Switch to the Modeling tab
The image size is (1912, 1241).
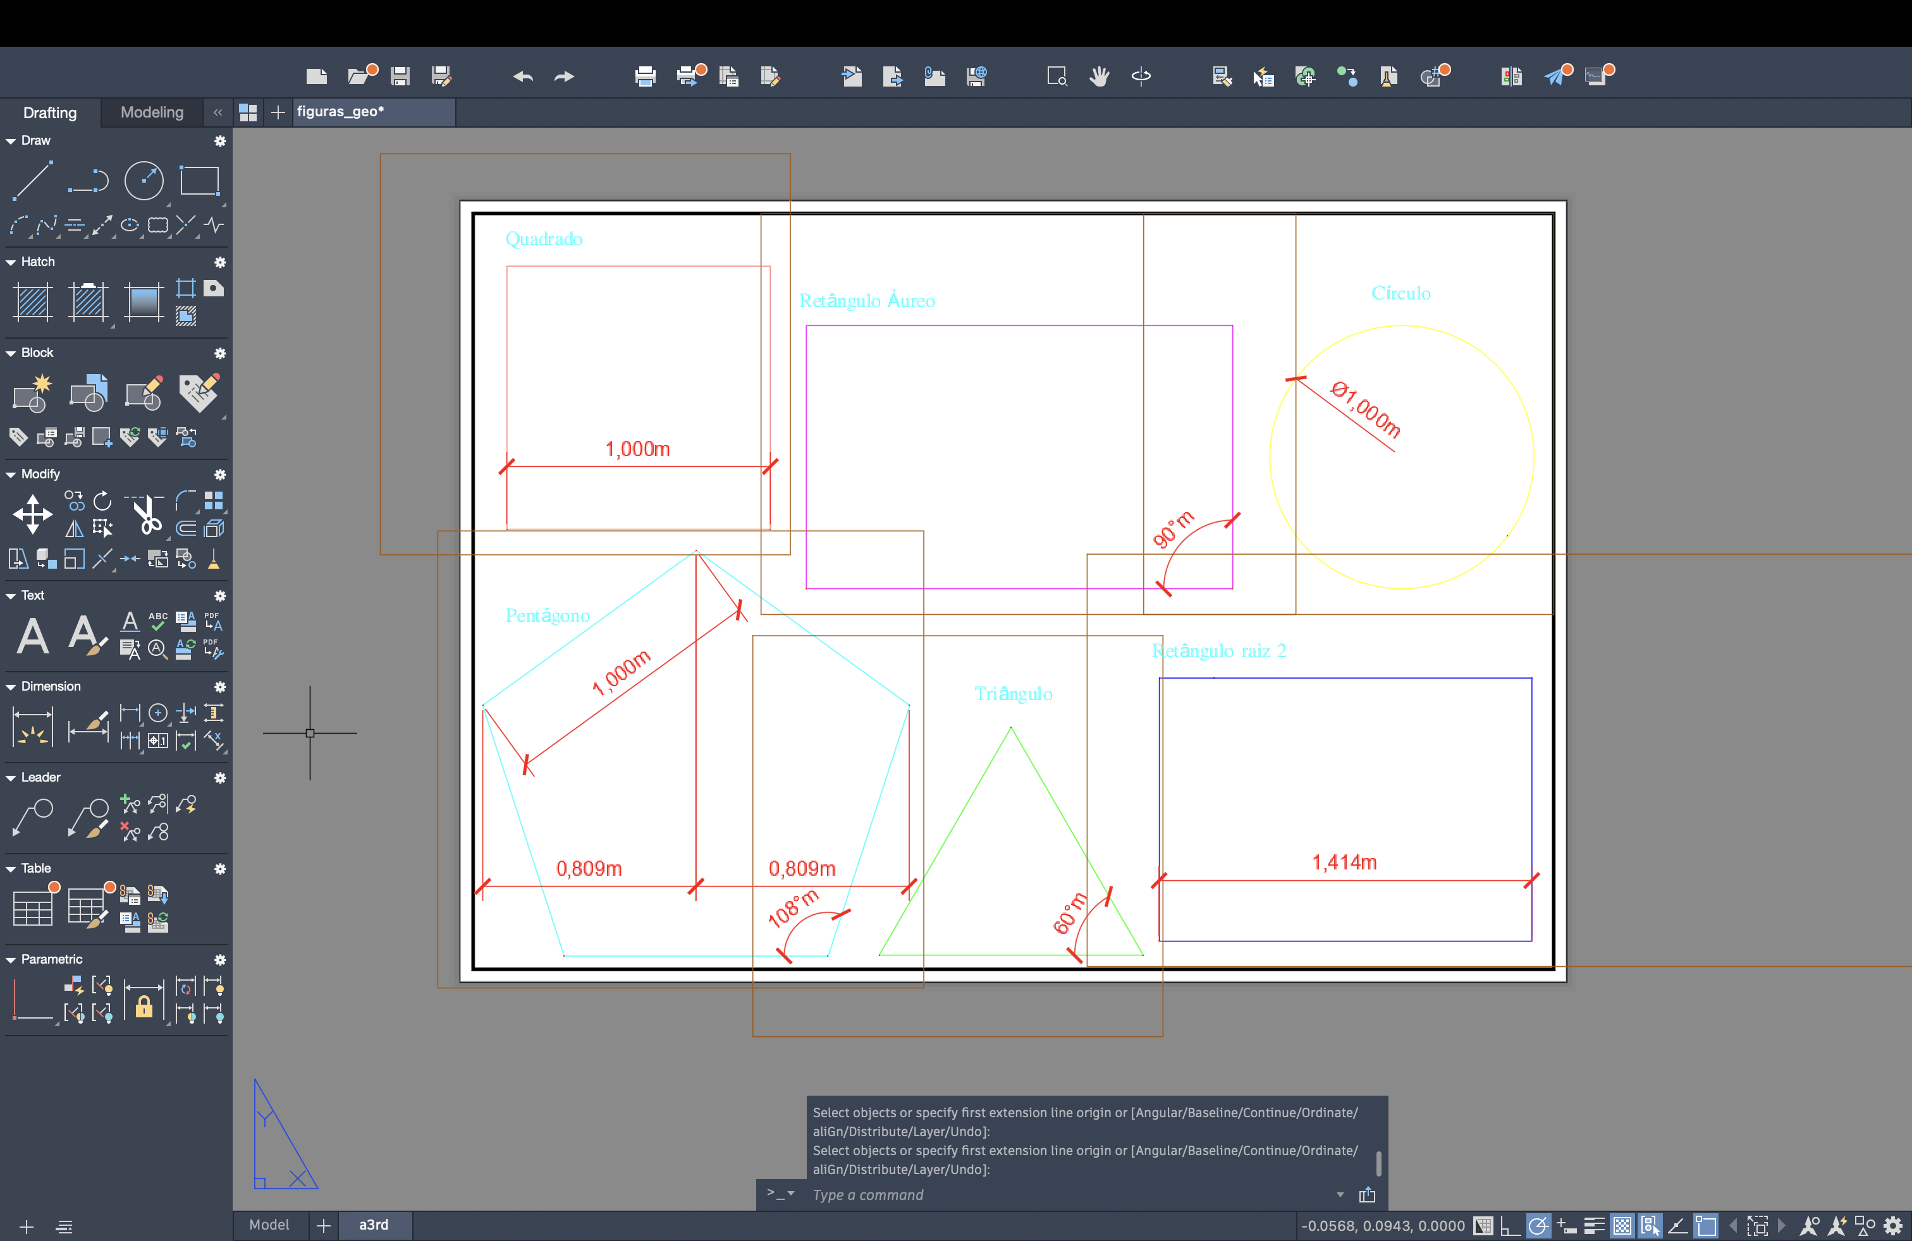click(x=152, y=112)
